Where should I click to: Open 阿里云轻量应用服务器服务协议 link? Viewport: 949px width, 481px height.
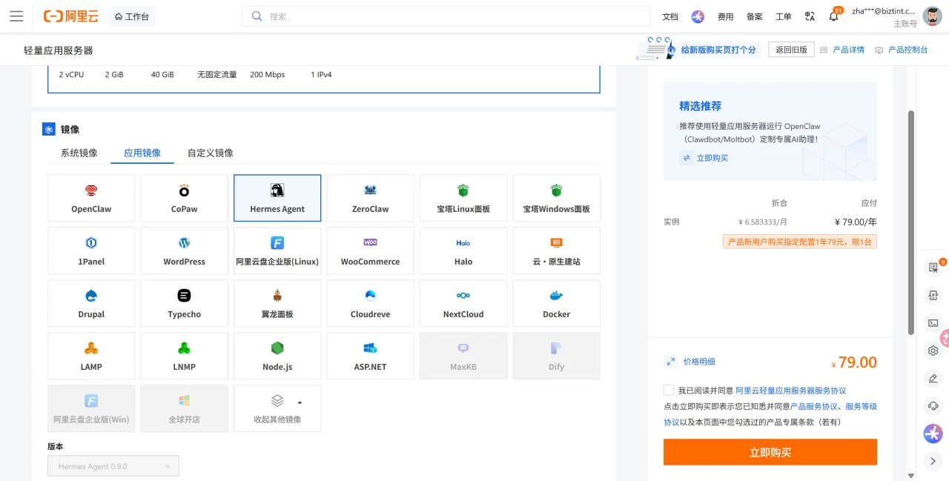[x=790, y=390]
